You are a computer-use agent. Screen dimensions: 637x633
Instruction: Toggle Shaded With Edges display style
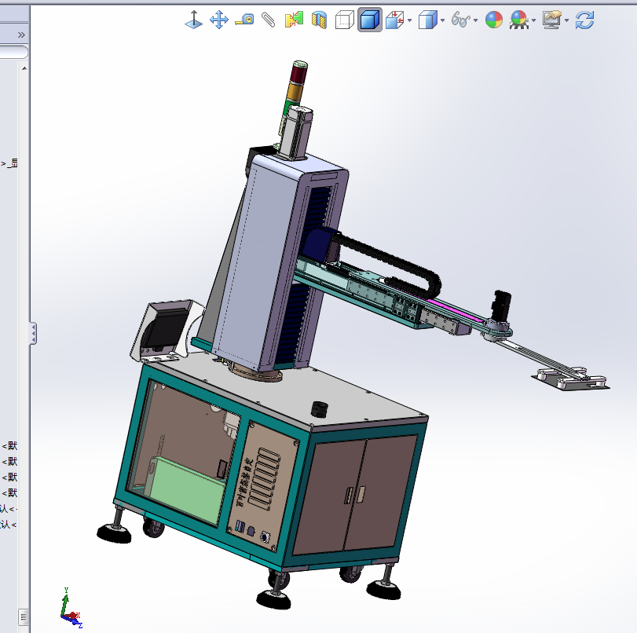click(369, 20)
